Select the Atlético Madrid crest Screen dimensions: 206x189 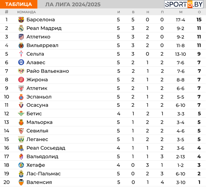click(21, 37)
